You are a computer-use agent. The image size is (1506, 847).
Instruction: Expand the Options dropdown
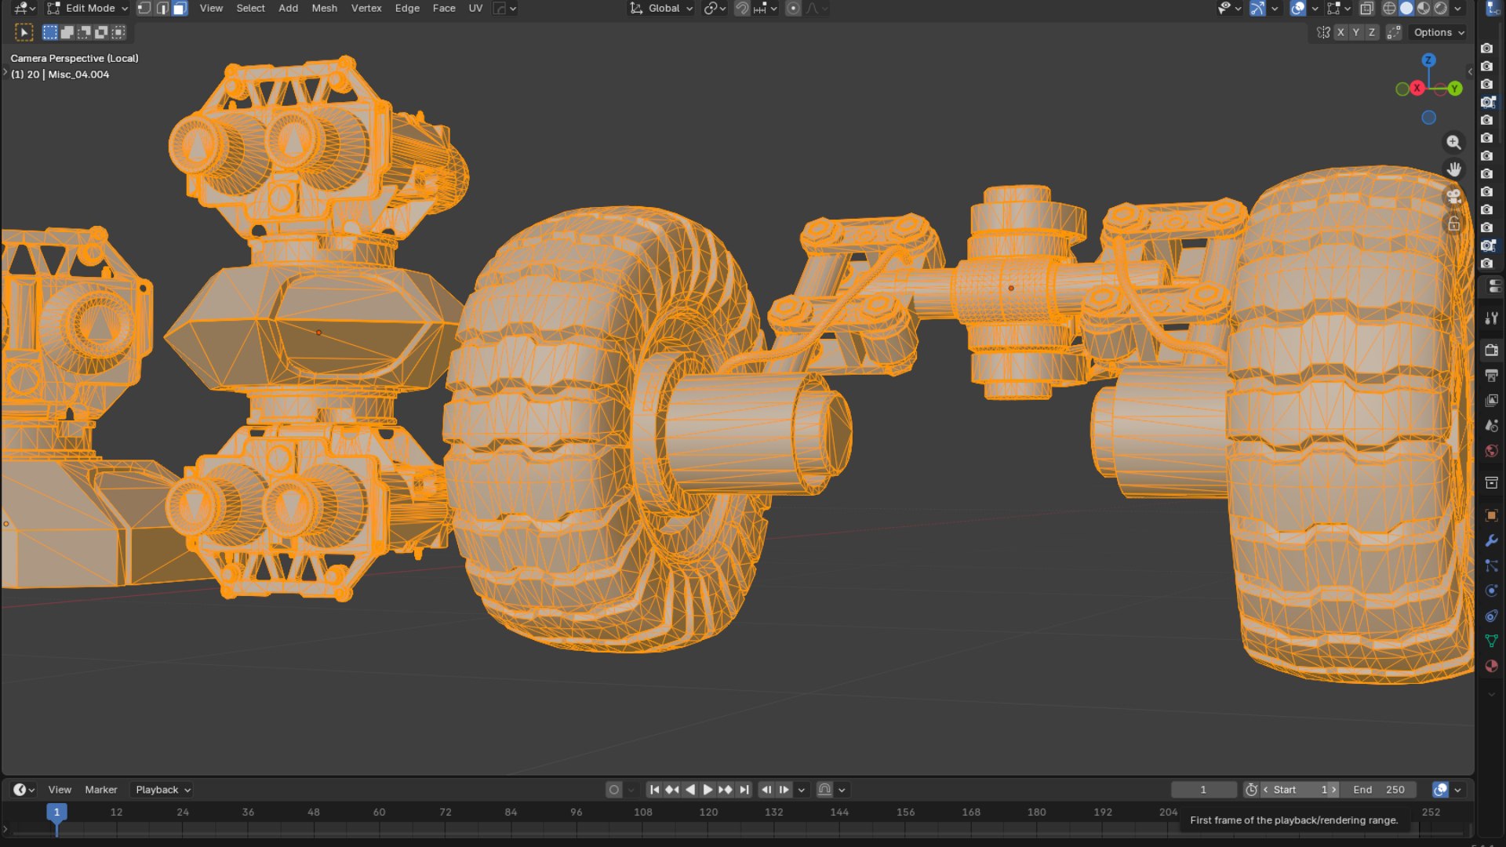click(x=1439, y=32)
